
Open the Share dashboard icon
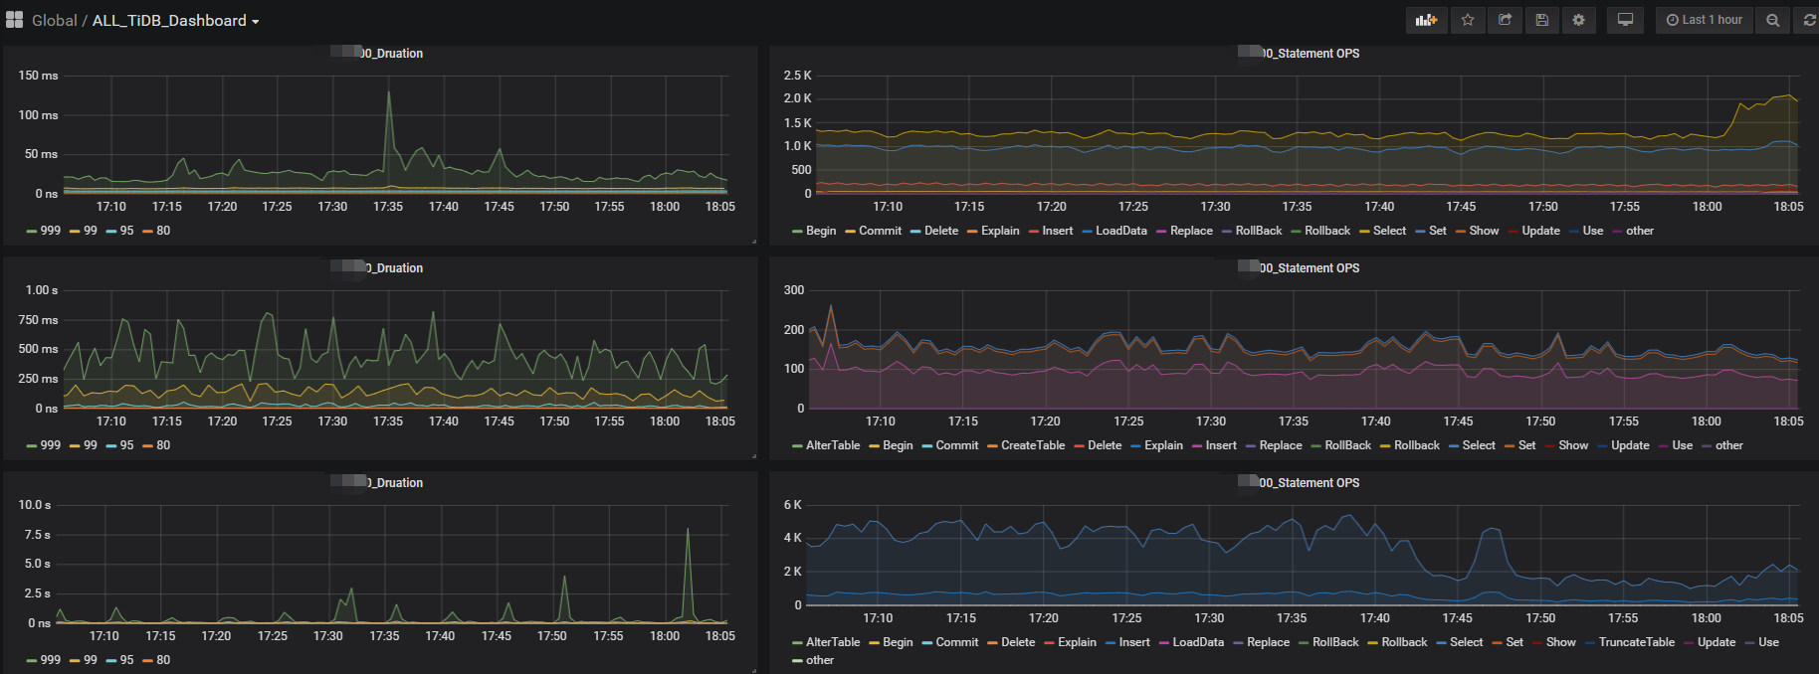[x=1505, y=20]
